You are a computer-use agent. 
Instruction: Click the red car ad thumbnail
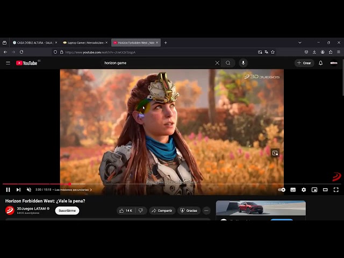click(261, 208)
